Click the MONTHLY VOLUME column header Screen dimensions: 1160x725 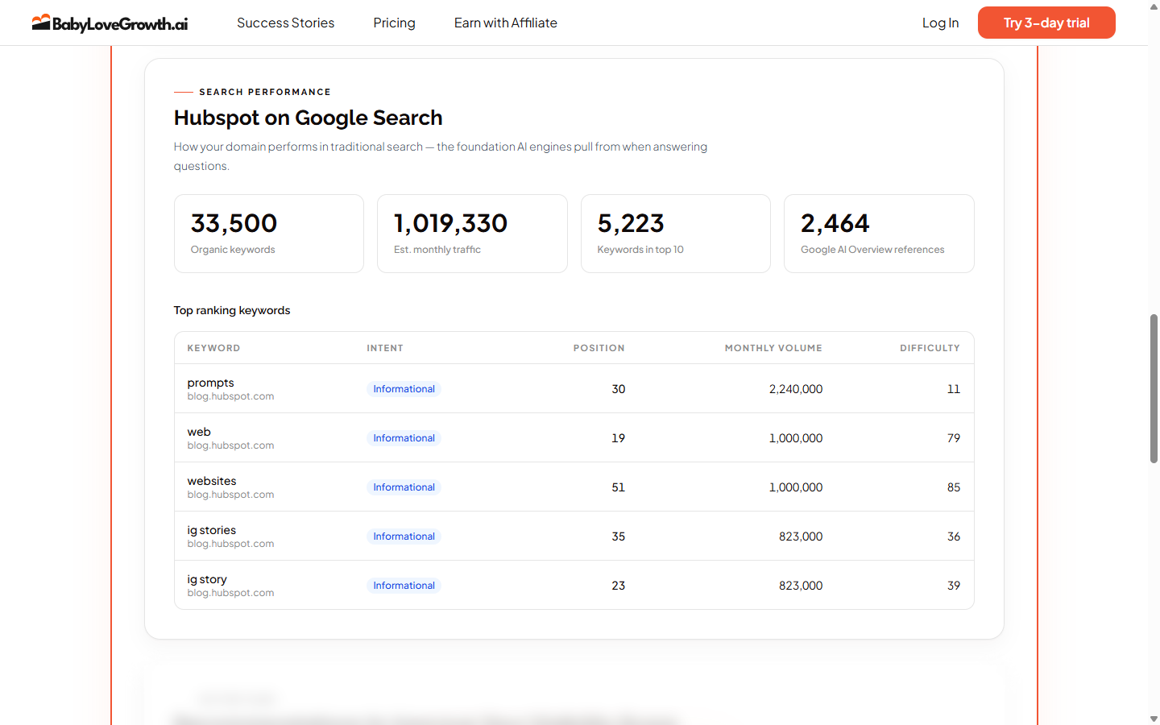click(x=773, y=348)
